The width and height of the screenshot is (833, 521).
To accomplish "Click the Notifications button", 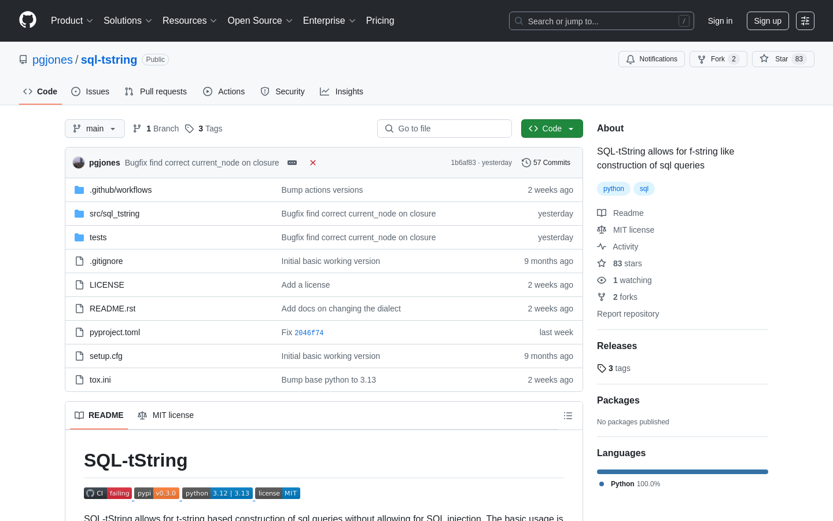I will point(651,59).
